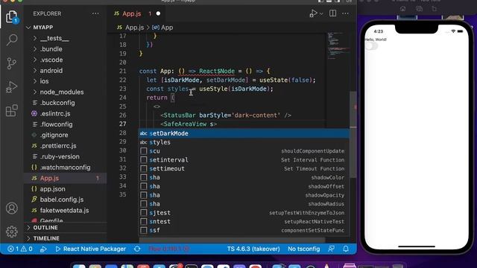Open the Manage gear icon
Viewport: 477px width, 268px height.
pos(12,232)
